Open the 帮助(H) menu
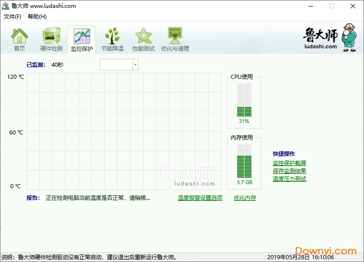 click(x=37, y=17)
